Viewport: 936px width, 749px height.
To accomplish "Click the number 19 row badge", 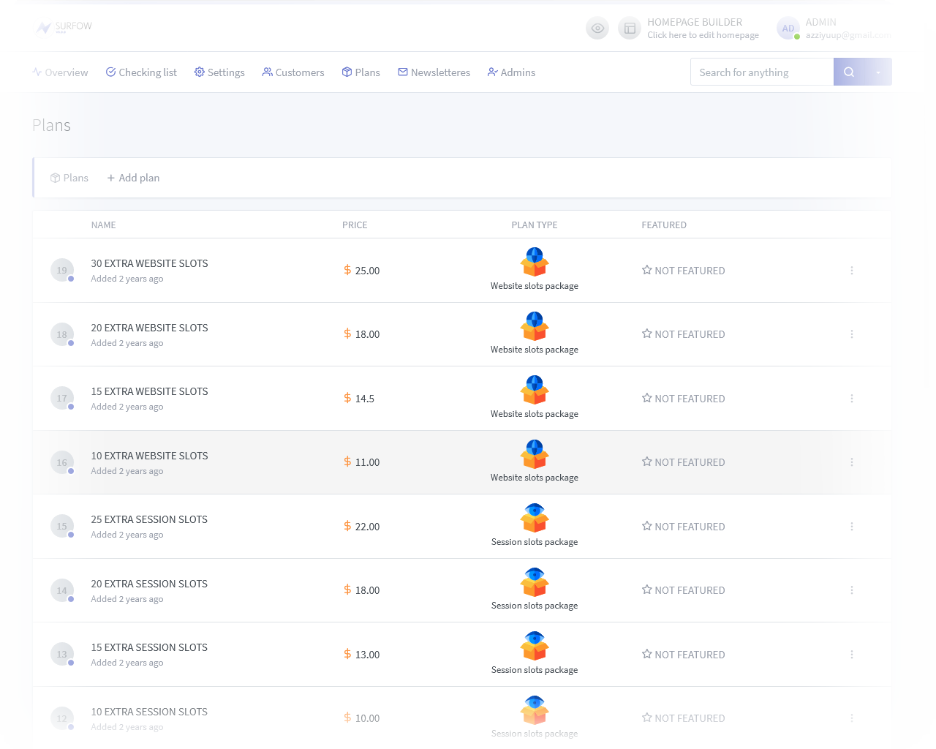I will point(62,270).
